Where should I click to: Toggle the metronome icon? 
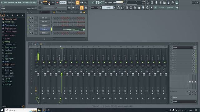[69, 2]
